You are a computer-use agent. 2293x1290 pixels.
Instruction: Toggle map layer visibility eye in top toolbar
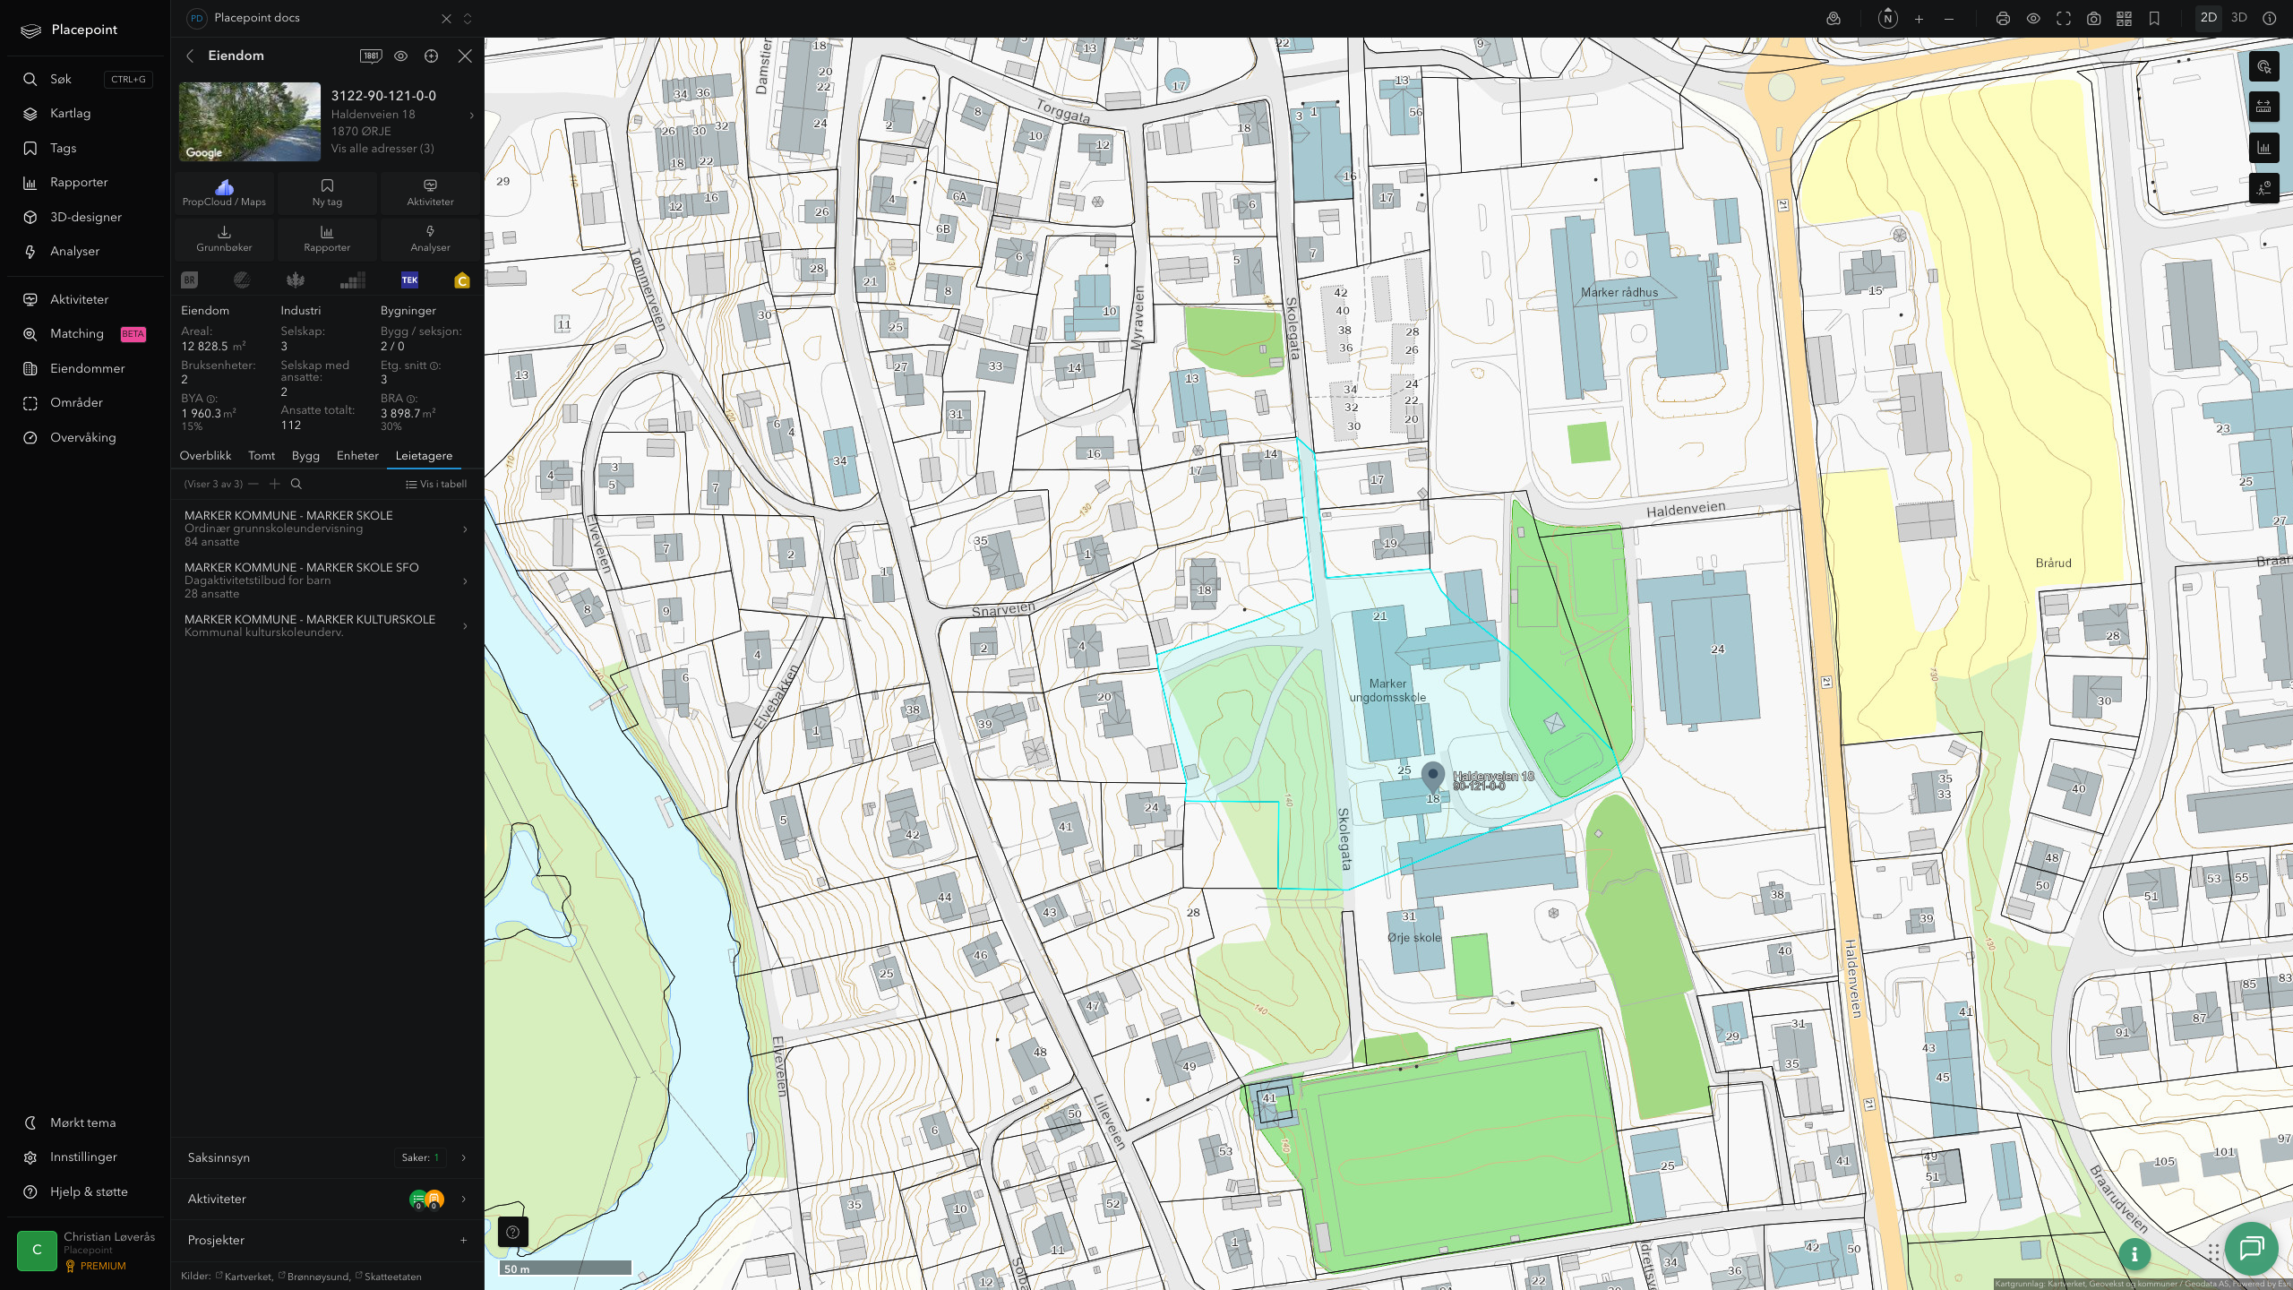[x=2033, y=18]
